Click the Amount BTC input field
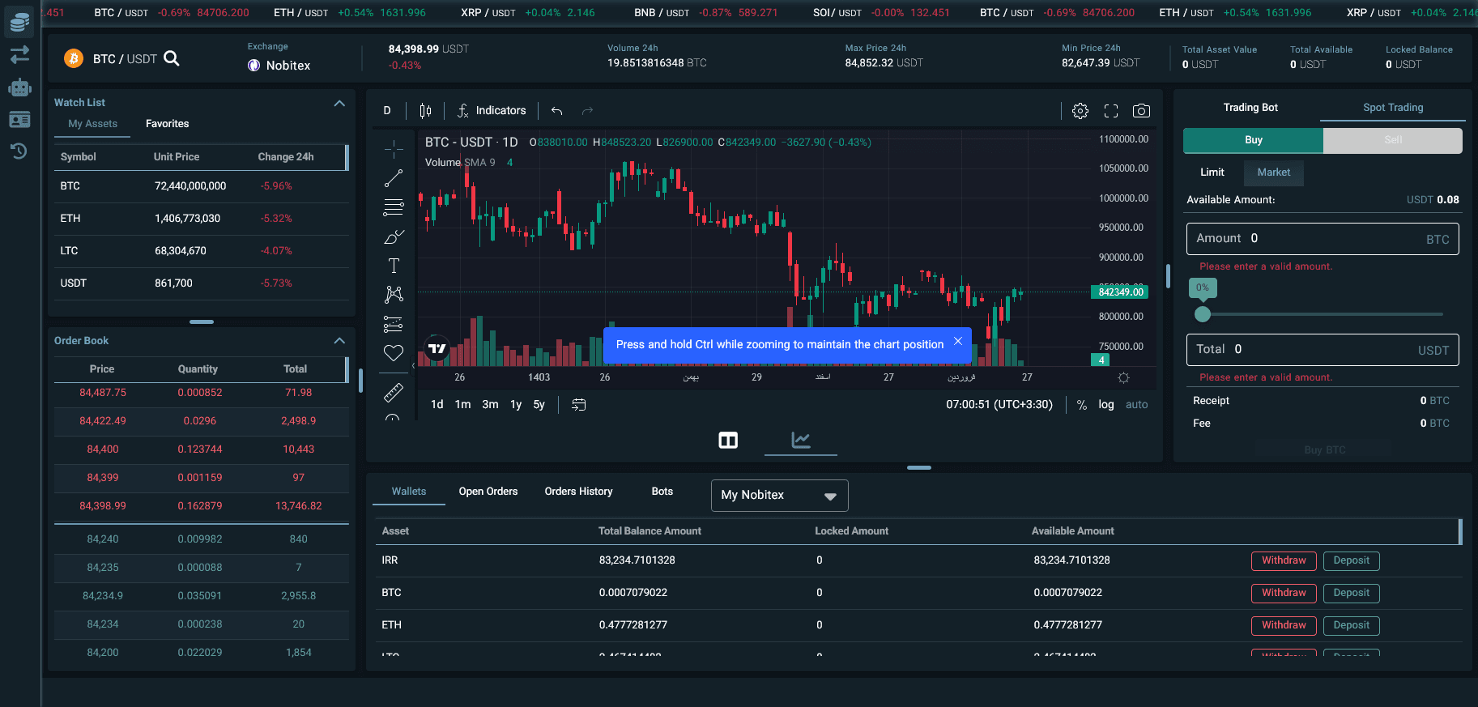 pyautogui.click(x=1323, y=239)
